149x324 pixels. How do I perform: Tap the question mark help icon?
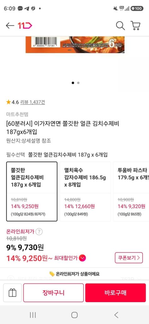coord(39,232)
